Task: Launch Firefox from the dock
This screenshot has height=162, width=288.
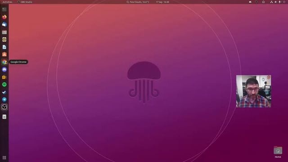Action: pyautogui.click(x=4, y=17)
